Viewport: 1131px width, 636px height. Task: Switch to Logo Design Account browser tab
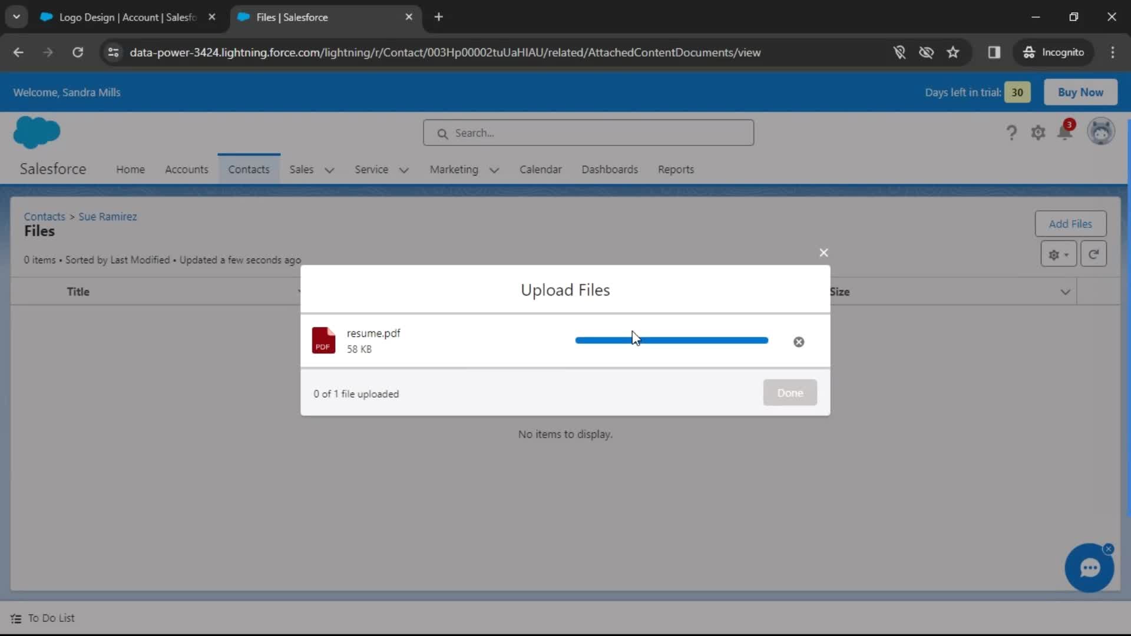pos(128,17)
